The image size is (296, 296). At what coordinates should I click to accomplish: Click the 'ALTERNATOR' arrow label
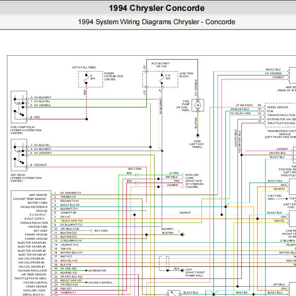(x=97, y=271)
